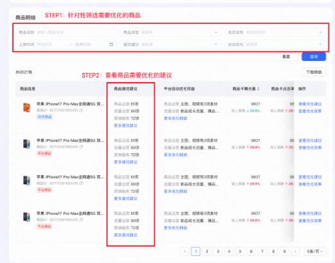This screenshot has width=335, height=263.
Task: Go to page 2
Action: (207, 251)
